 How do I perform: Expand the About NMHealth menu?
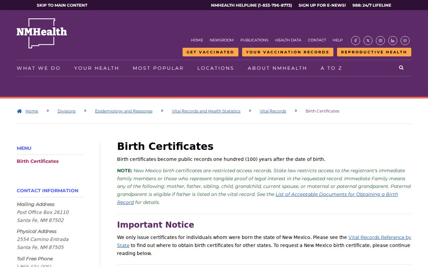277,68
